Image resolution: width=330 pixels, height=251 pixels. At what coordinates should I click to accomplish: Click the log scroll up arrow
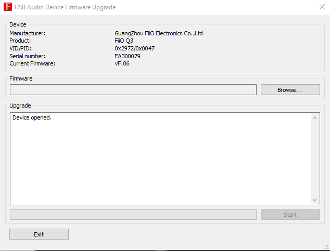point(314,118)
